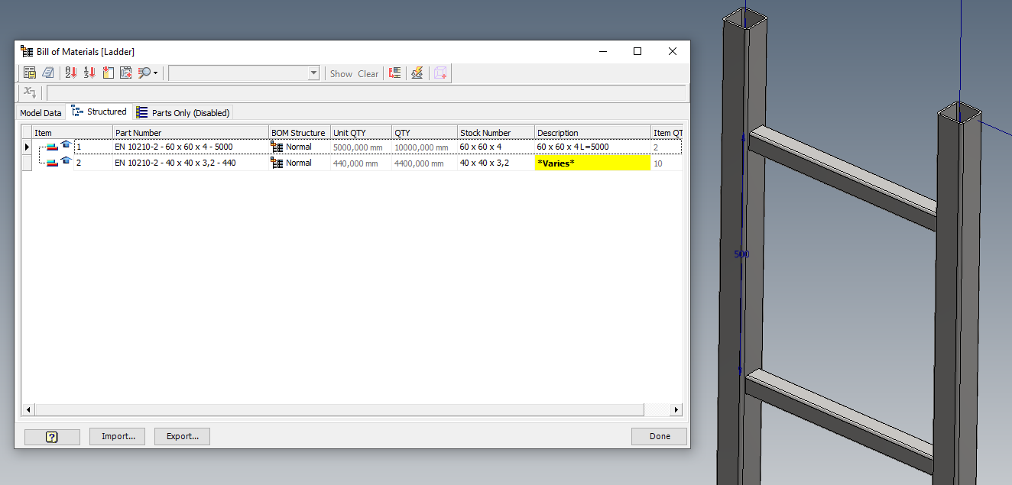Click the lightning bolt toolbar icon
Screen dimensions: 1012x485
(x=417, y=73)
